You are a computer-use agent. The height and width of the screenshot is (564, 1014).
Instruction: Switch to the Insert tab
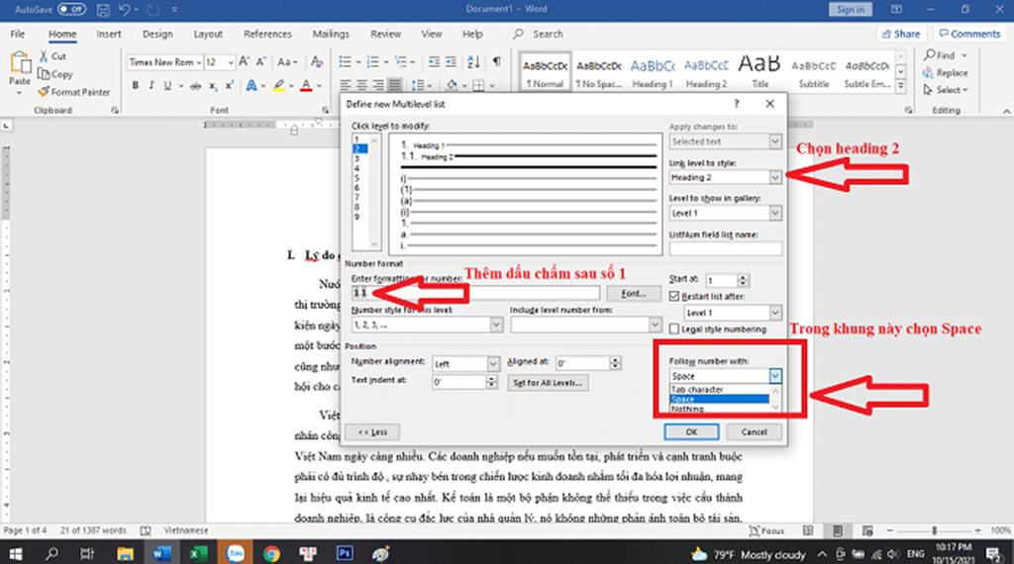(109, 35)
